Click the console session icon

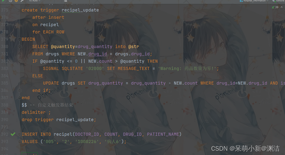(273, 1)
